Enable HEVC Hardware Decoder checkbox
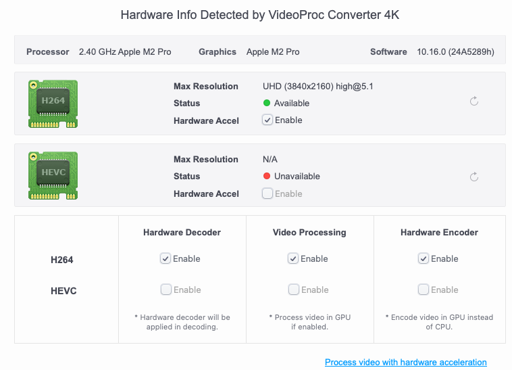Image resolution: width=512 pixels, height=370 pixels. 165,290
